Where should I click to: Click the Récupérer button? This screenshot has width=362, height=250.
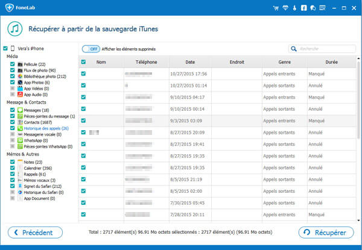(x=326, y=233)
